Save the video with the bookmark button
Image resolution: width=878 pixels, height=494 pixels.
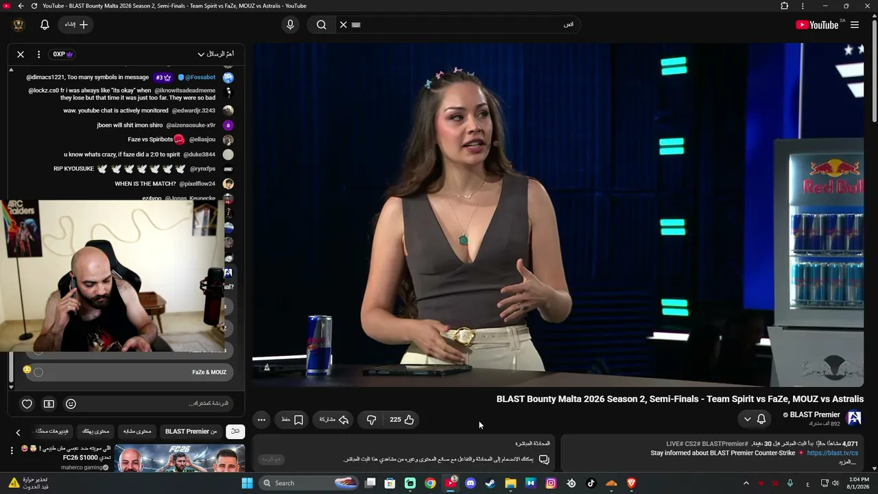[x=292, y=420]
